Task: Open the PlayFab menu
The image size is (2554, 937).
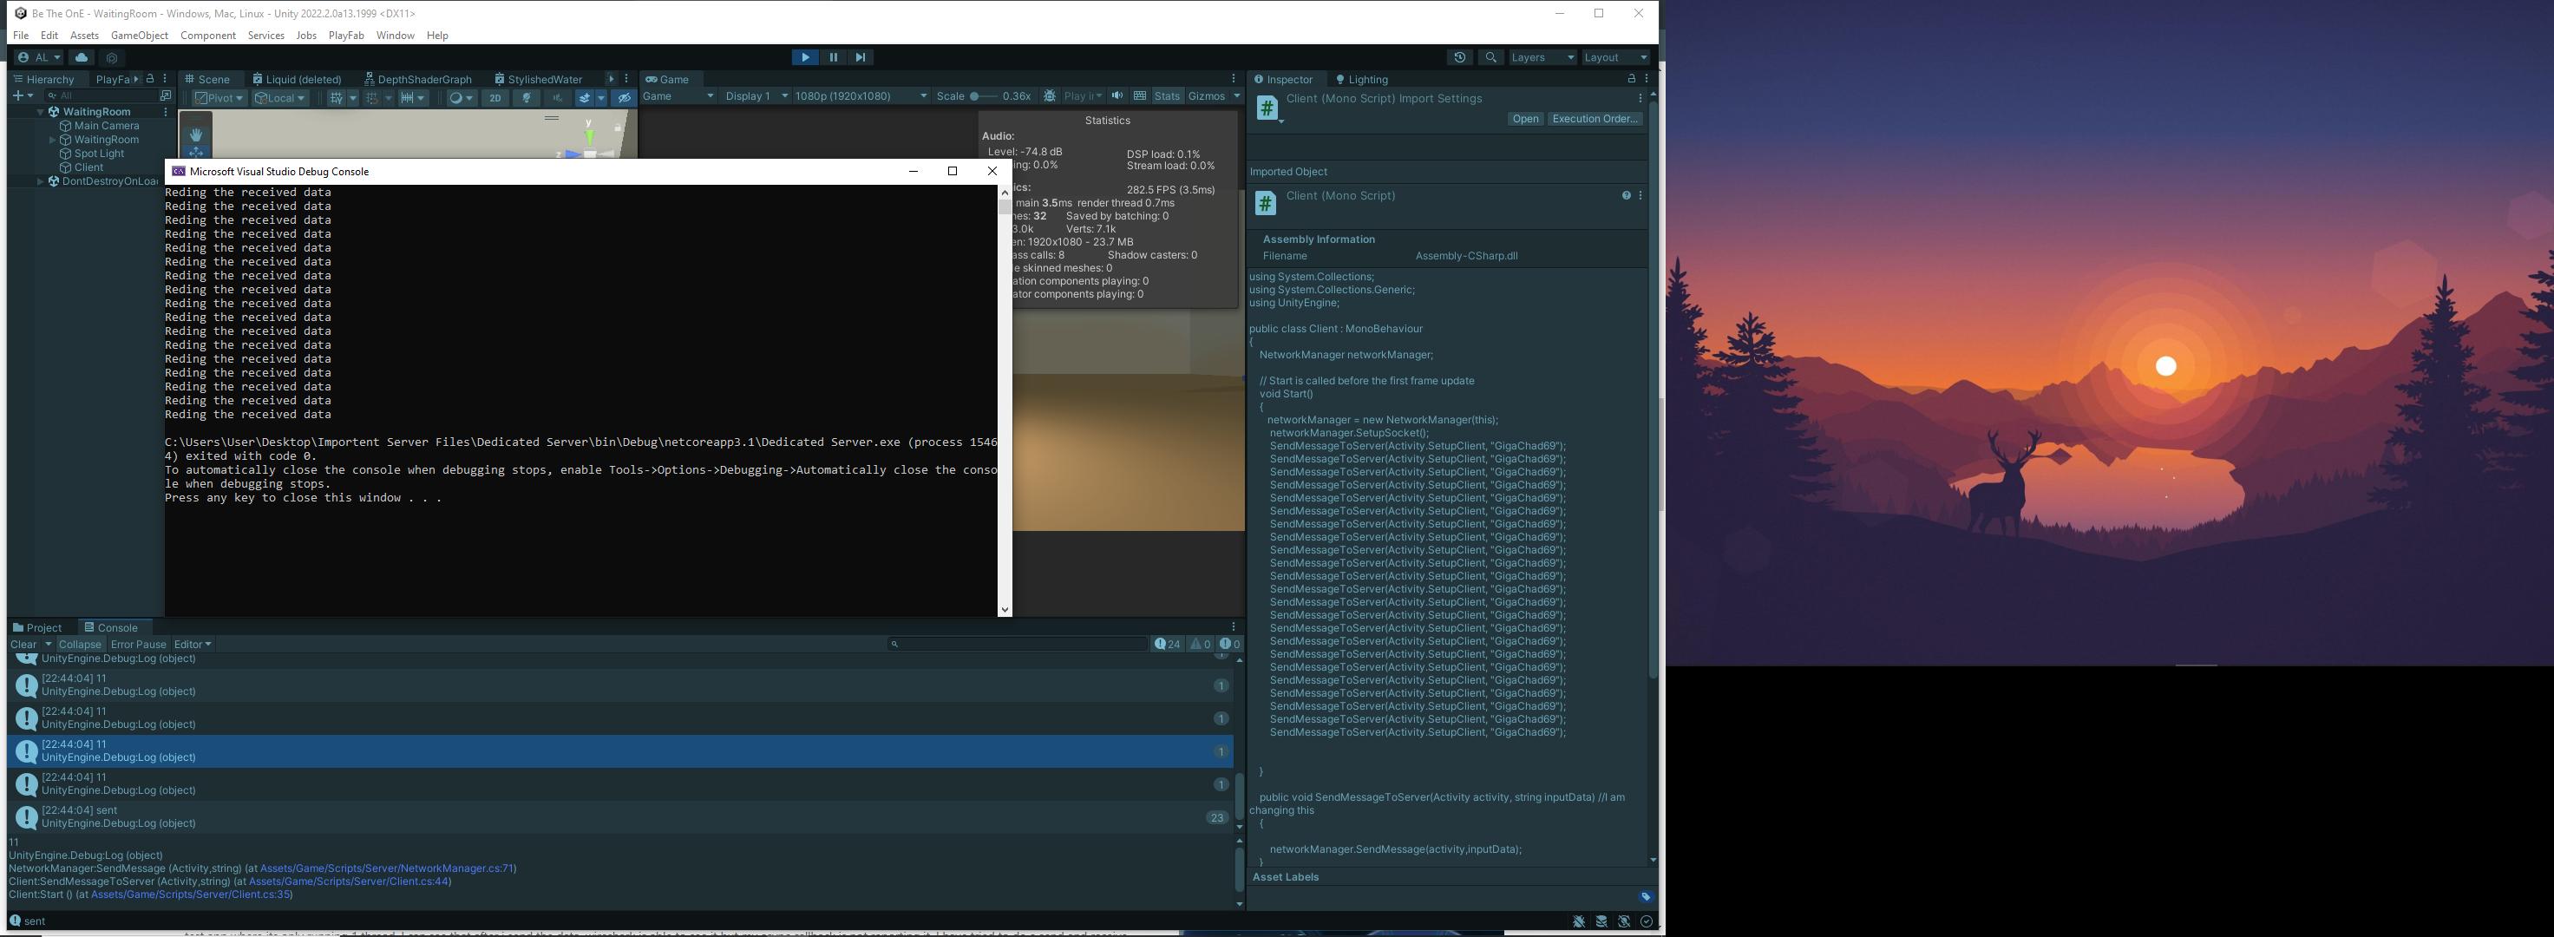Action: tap(346, 36)
